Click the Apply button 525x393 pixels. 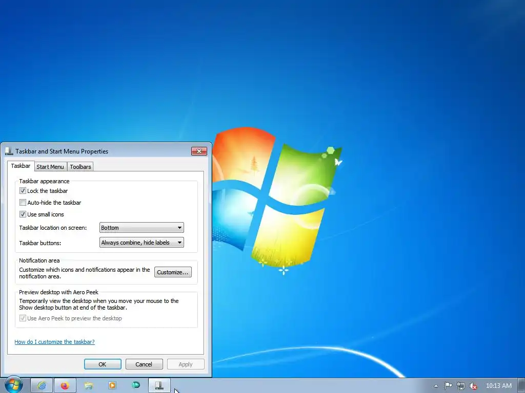186,364
